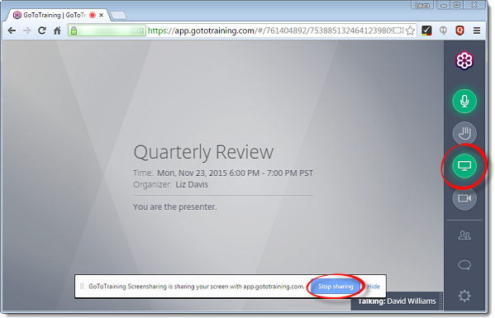Open a new browser tab
This screenshot has height=318, width=495.
[x=119, y=15]
